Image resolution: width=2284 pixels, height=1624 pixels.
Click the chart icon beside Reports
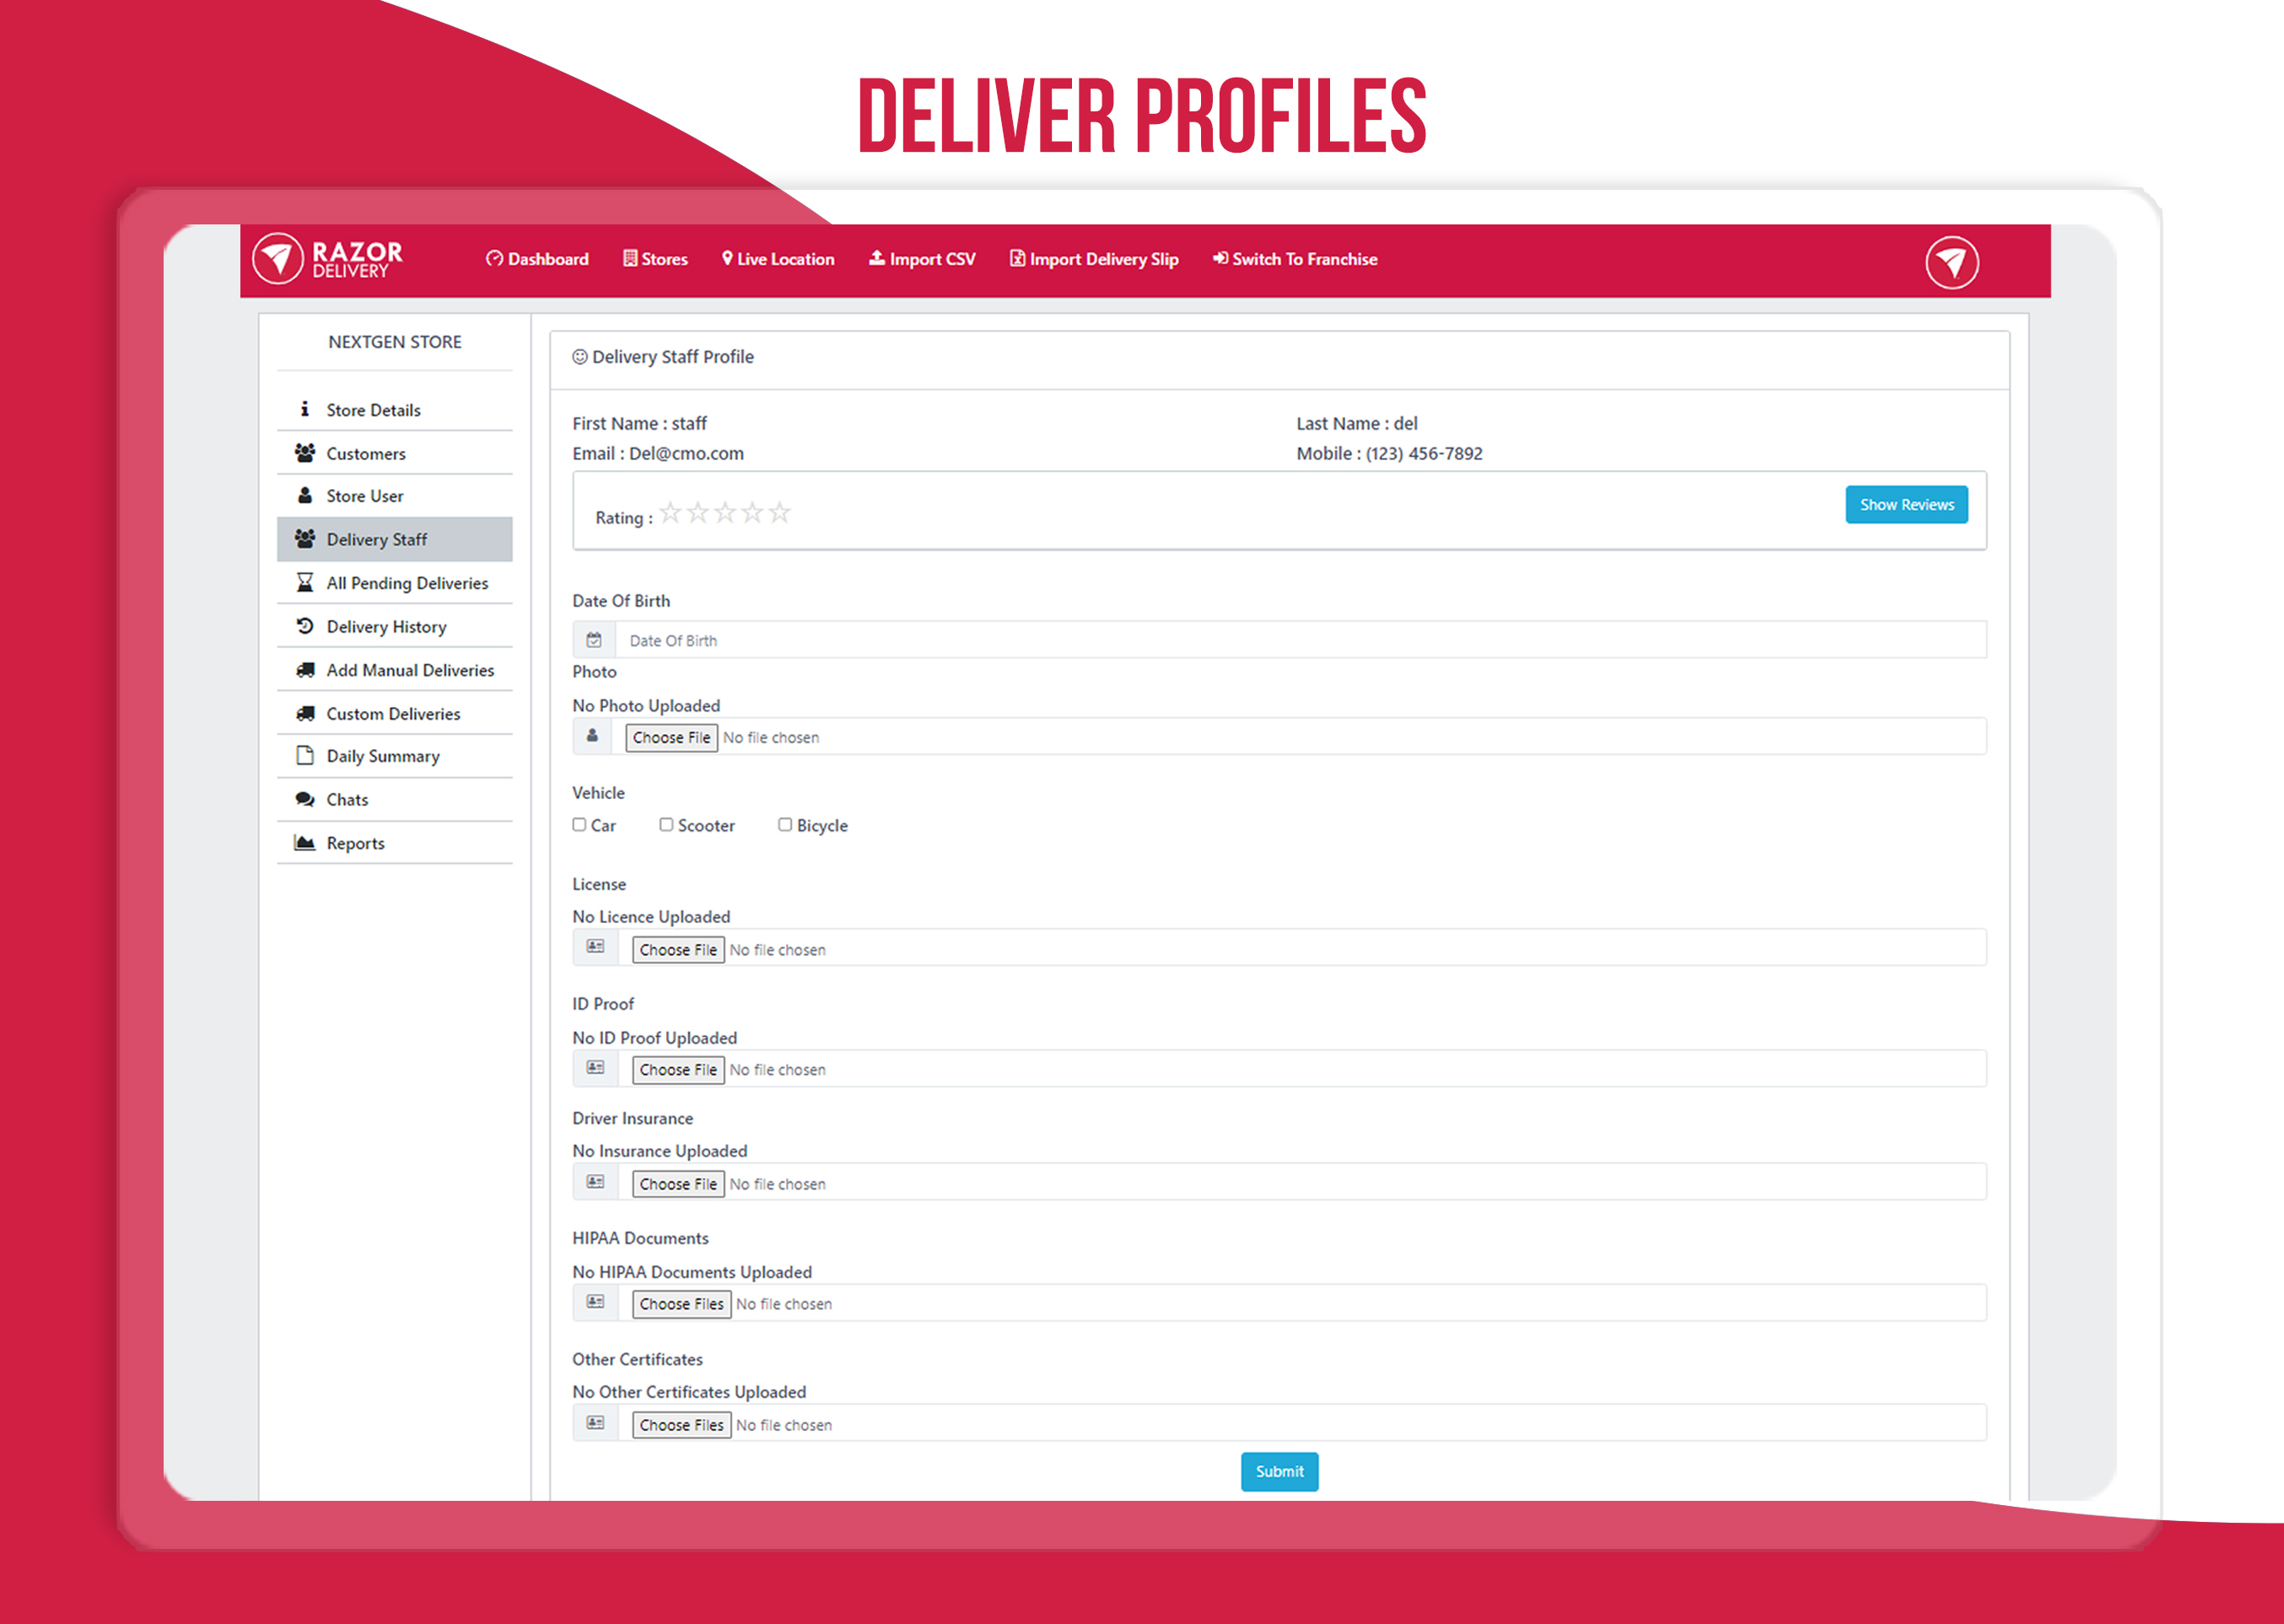click(304, 843)
